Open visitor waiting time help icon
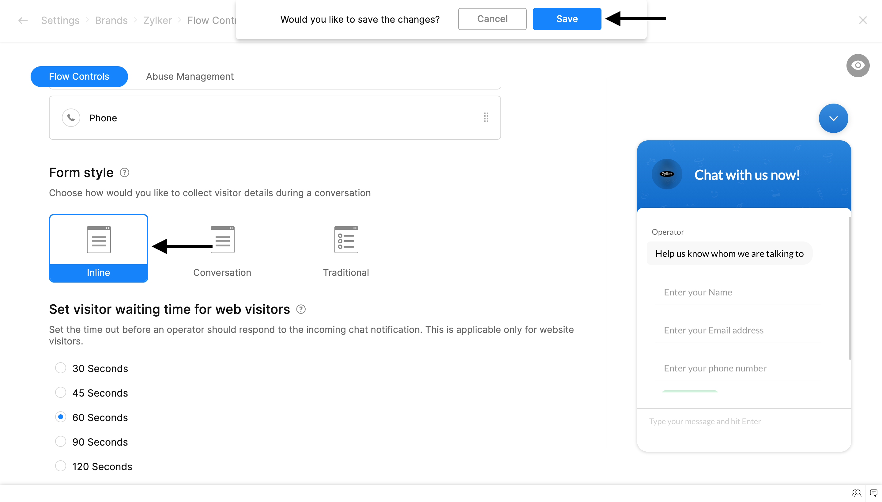 click(301, 309)
